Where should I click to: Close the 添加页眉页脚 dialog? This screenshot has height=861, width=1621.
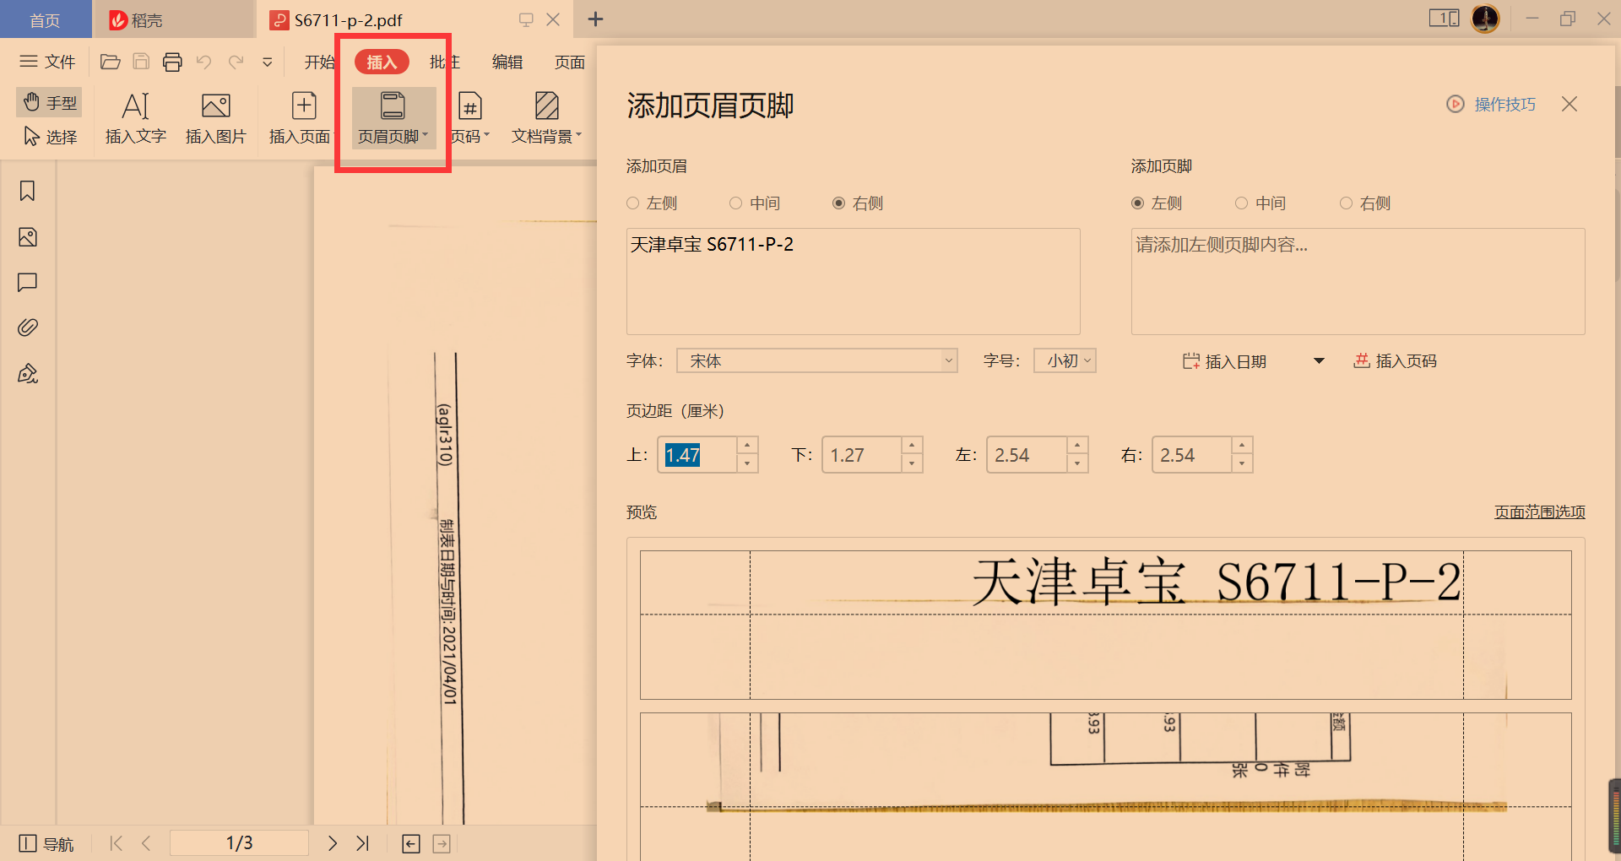tap(1569, 104)
